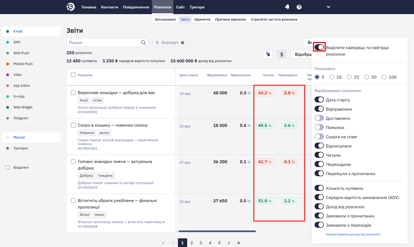Select all campaigns header checkbox
Screen dimensions: 414x247
(x=73, y=75)
